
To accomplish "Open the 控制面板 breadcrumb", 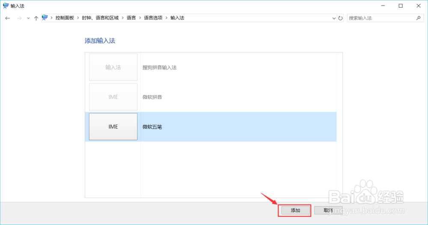I will click(x=65, y=18).
